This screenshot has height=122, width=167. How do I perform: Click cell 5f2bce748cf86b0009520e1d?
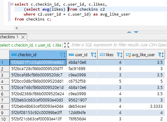coord(38,88)
